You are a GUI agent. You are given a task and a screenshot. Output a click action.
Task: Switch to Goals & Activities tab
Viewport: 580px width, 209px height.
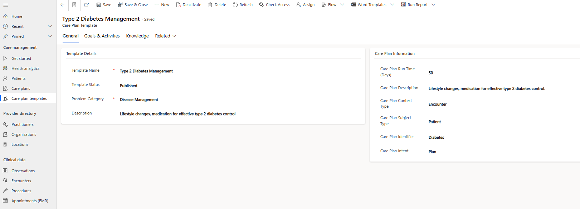pyautogui.click(x=102, y=36)
